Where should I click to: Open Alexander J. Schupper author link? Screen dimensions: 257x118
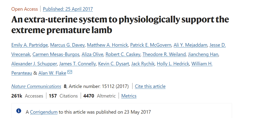(34, 64)
